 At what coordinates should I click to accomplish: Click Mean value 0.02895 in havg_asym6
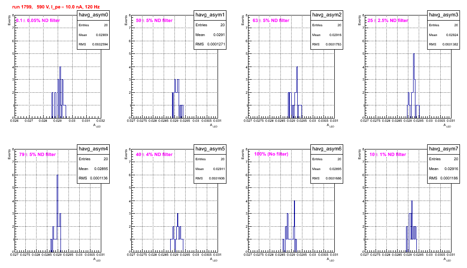click(x=335, y=169)
